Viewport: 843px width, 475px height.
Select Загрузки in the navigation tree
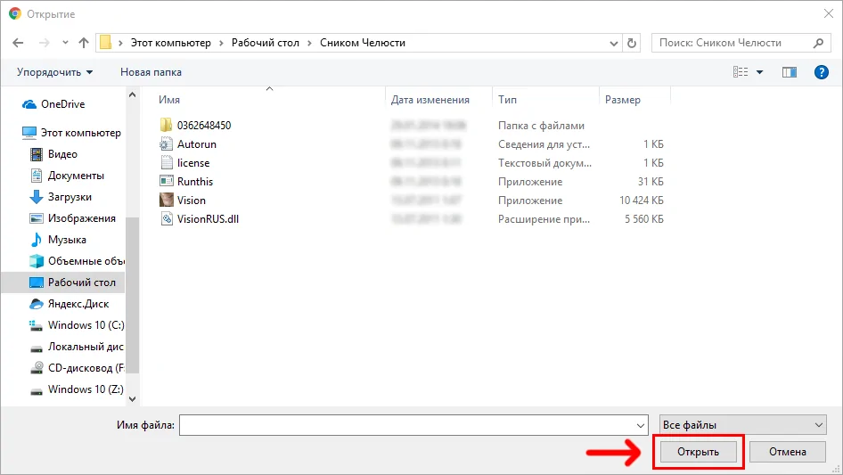click(x=70, y=197)
